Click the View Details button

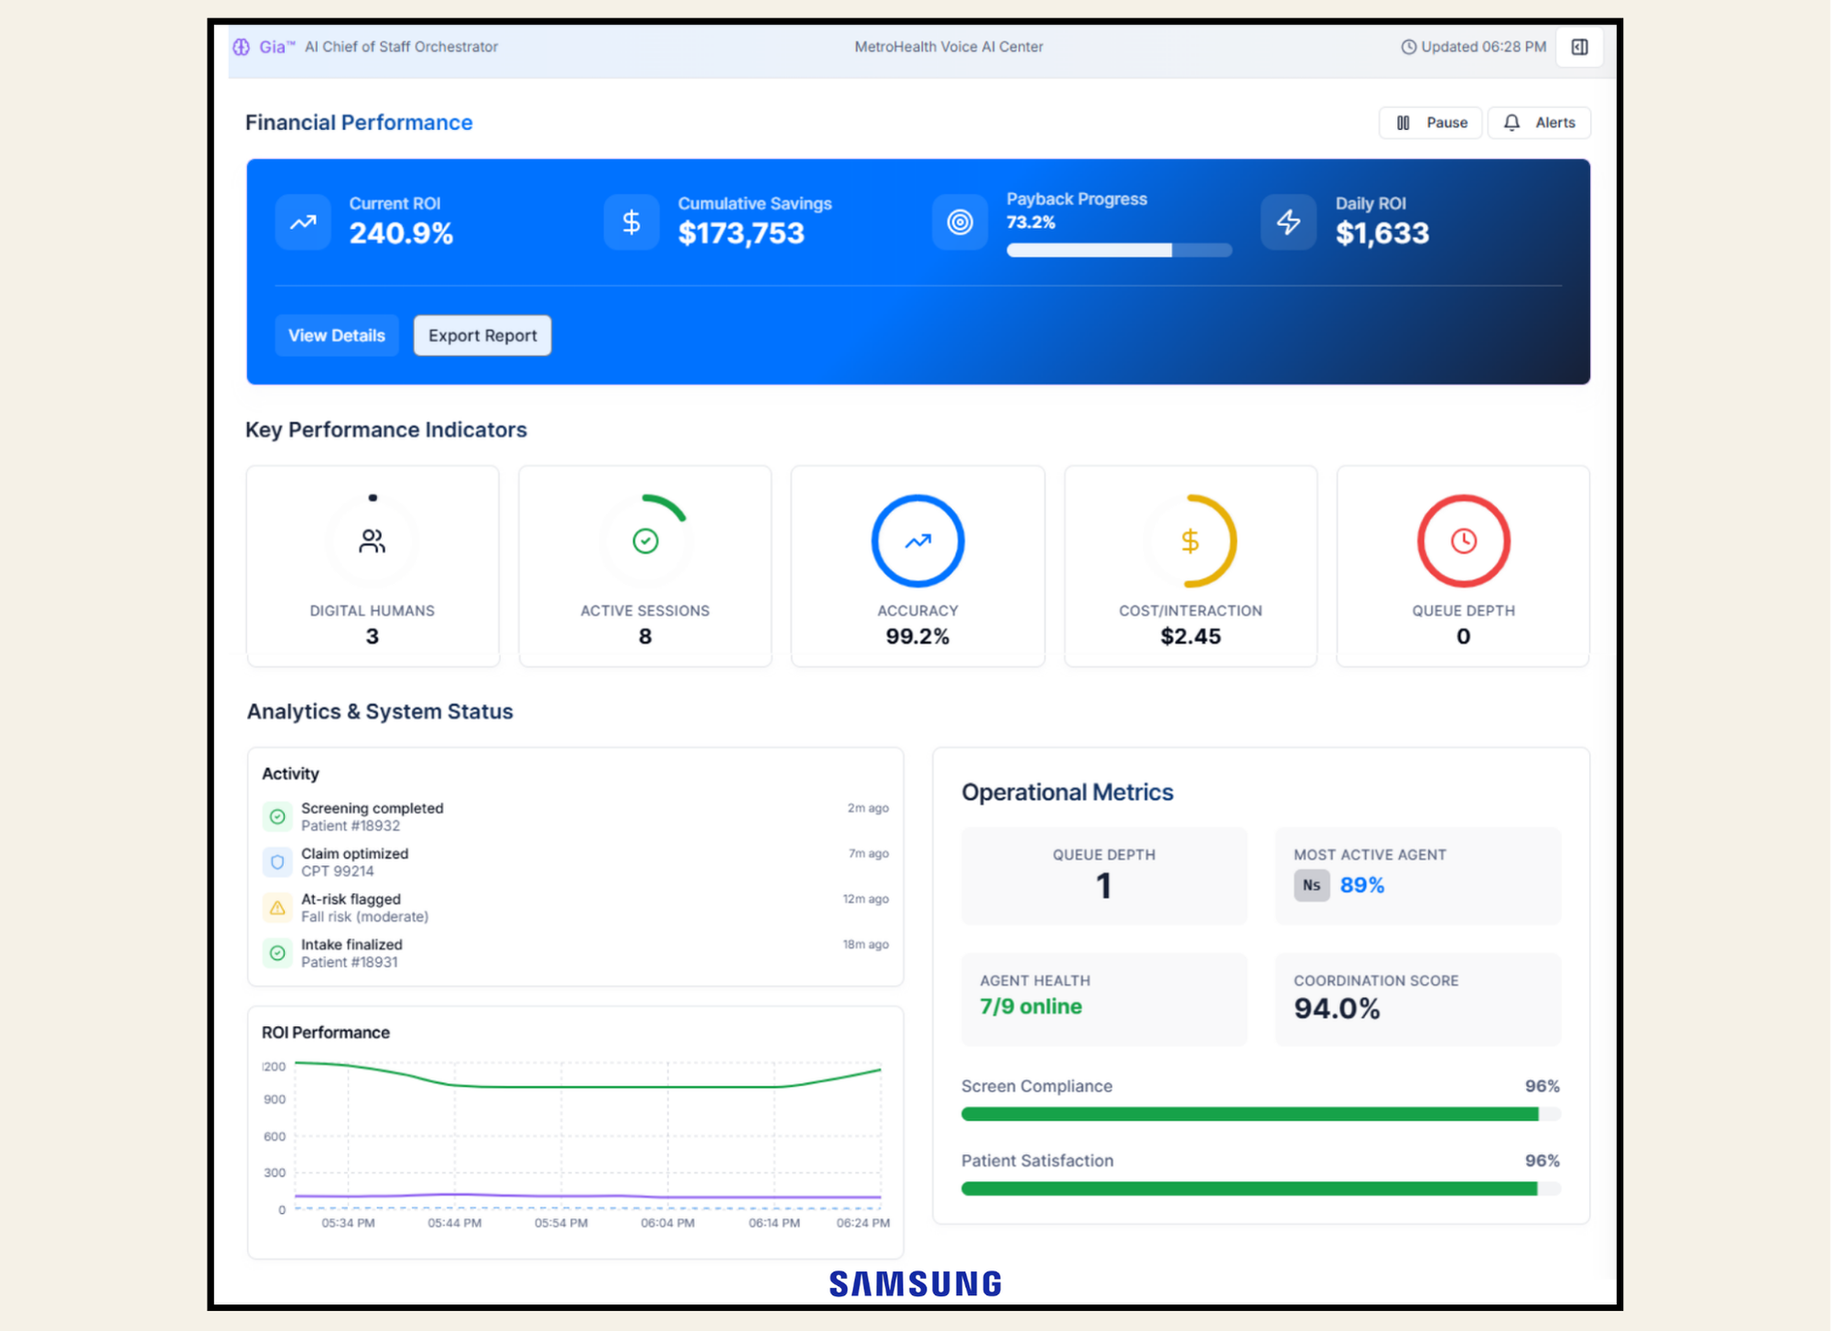point(337,335)
